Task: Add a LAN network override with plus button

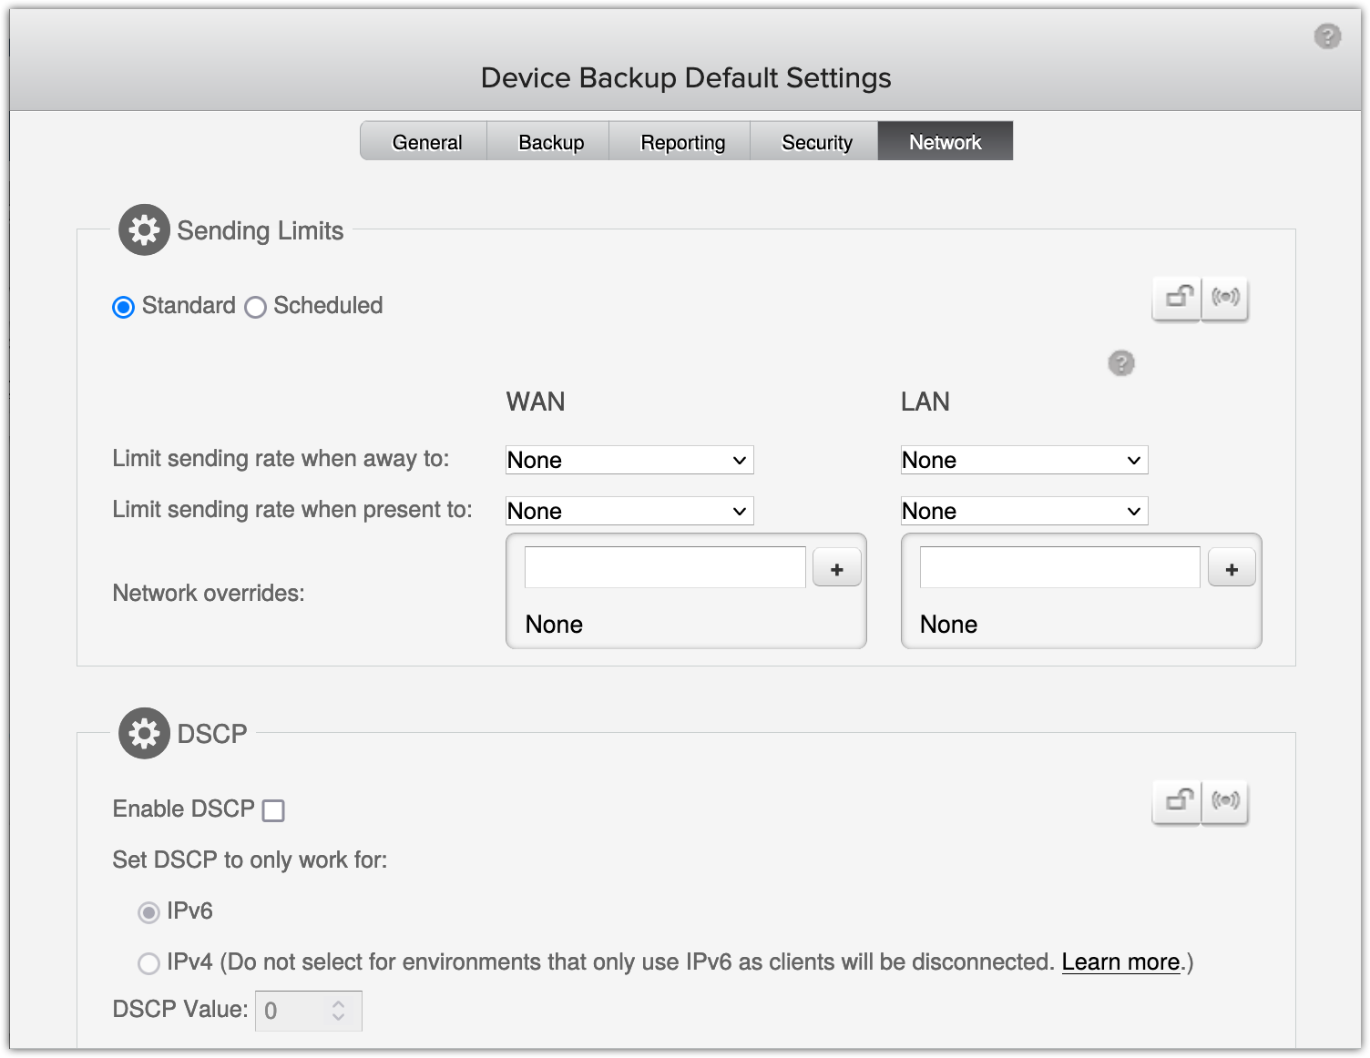Action: click(x=1232, y=568)
